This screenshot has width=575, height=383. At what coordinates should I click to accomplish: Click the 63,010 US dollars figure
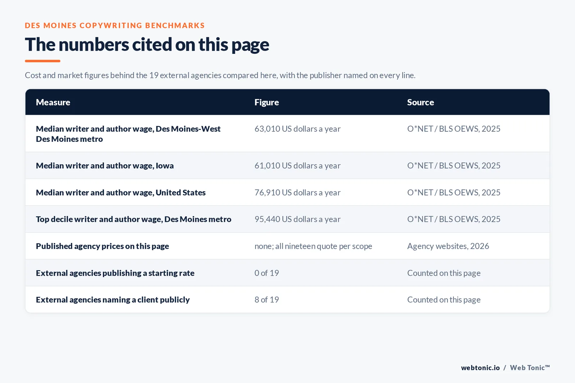click(x=298, y=129)
